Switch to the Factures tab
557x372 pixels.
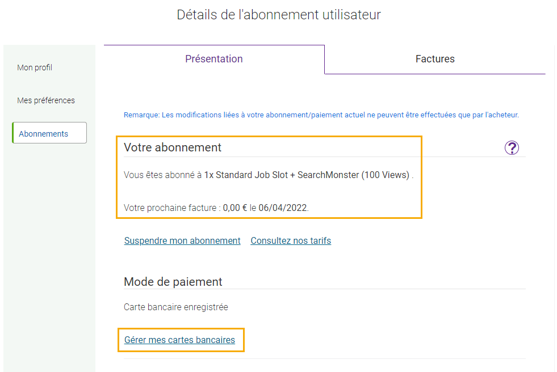tap(435, 59)
